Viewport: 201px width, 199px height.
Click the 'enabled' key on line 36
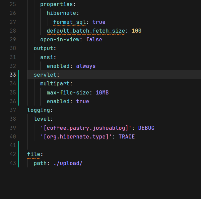click(x=58, y=102)
